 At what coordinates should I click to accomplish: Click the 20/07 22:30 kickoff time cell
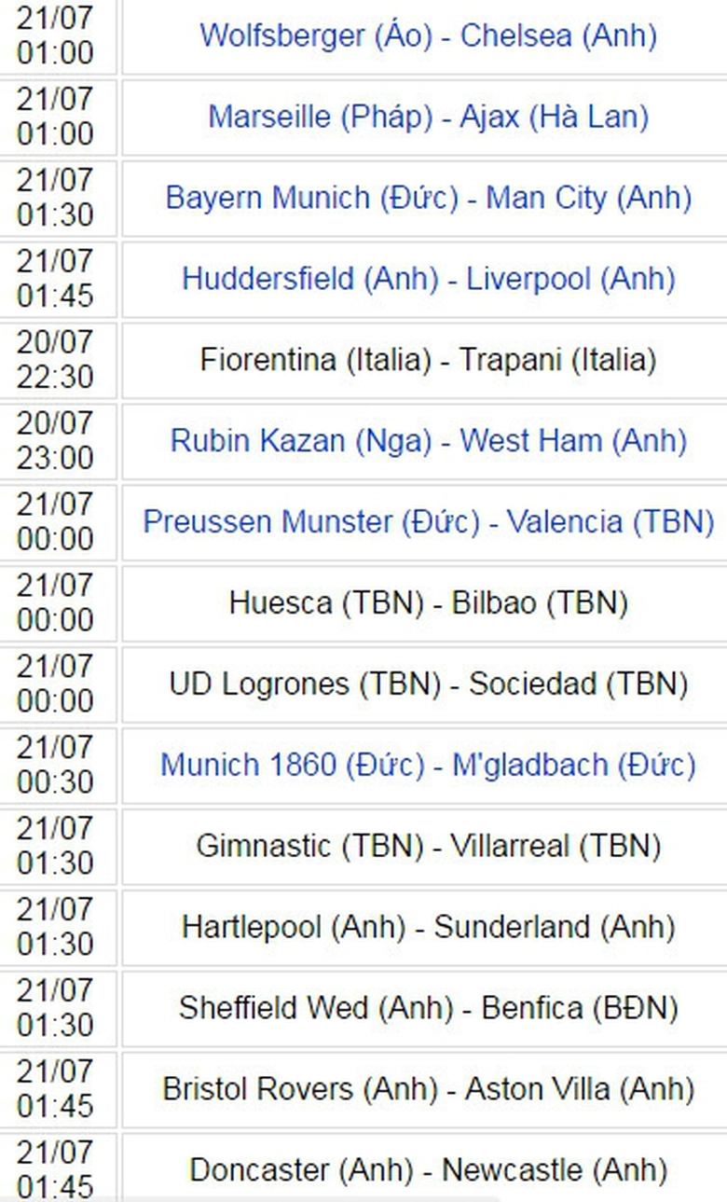(55, 360)
